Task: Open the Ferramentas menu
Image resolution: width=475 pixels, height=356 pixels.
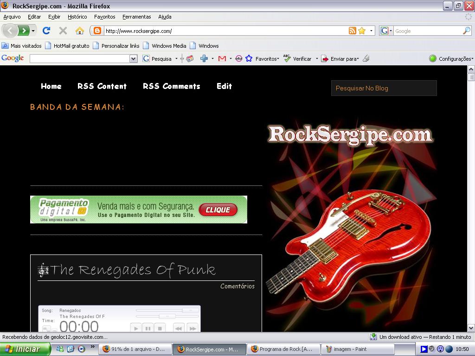Action: pyautogui.click(x=138, y=17)
